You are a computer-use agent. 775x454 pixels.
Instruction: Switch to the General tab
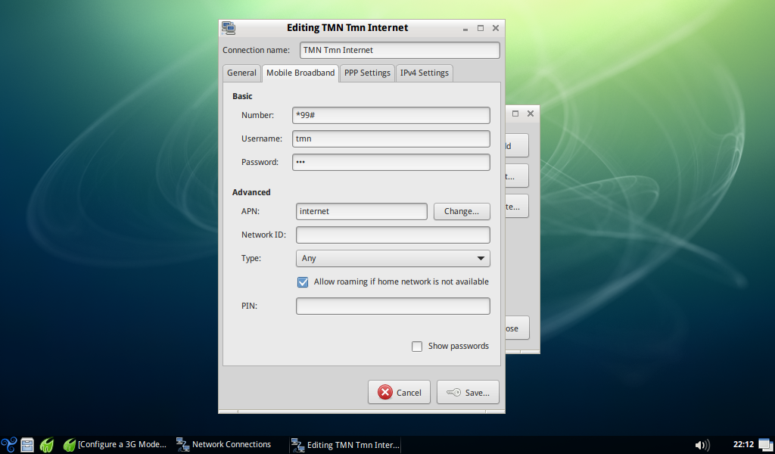(241, 73)
